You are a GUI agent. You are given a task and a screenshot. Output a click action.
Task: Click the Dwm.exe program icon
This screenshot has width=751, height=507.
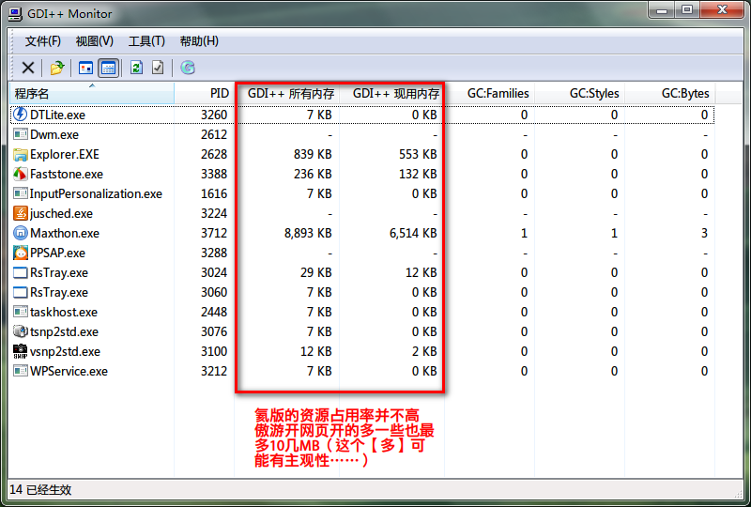pos(20,134)
